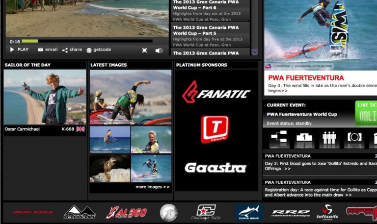Mute the video with the speaker icon

[159, 50]
